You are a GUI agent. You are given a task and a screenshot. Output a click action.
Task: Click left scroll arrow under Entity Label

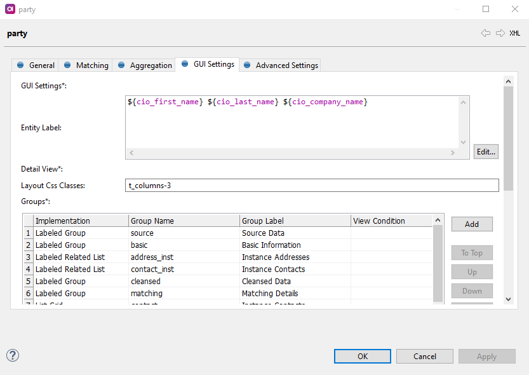(x=131, y=153)
